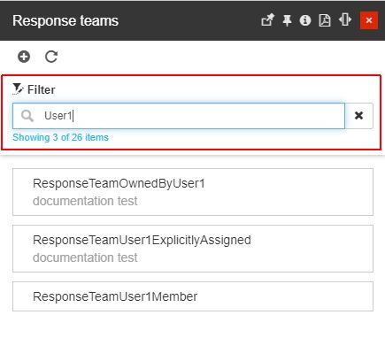Pin the Response teams panel
This screenshot has height=338, width=385.
click(x=287, y=20)
